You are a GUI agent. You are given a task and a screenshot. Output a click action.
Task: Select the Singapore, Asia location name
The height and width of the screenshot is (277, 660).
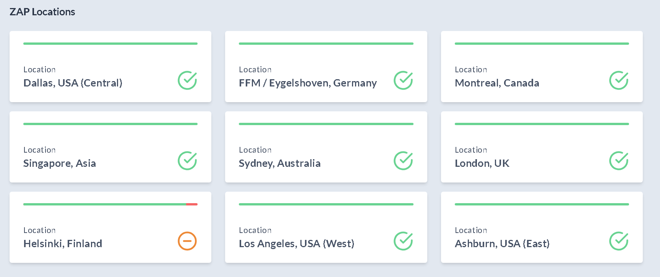click(x=59, y=163)
